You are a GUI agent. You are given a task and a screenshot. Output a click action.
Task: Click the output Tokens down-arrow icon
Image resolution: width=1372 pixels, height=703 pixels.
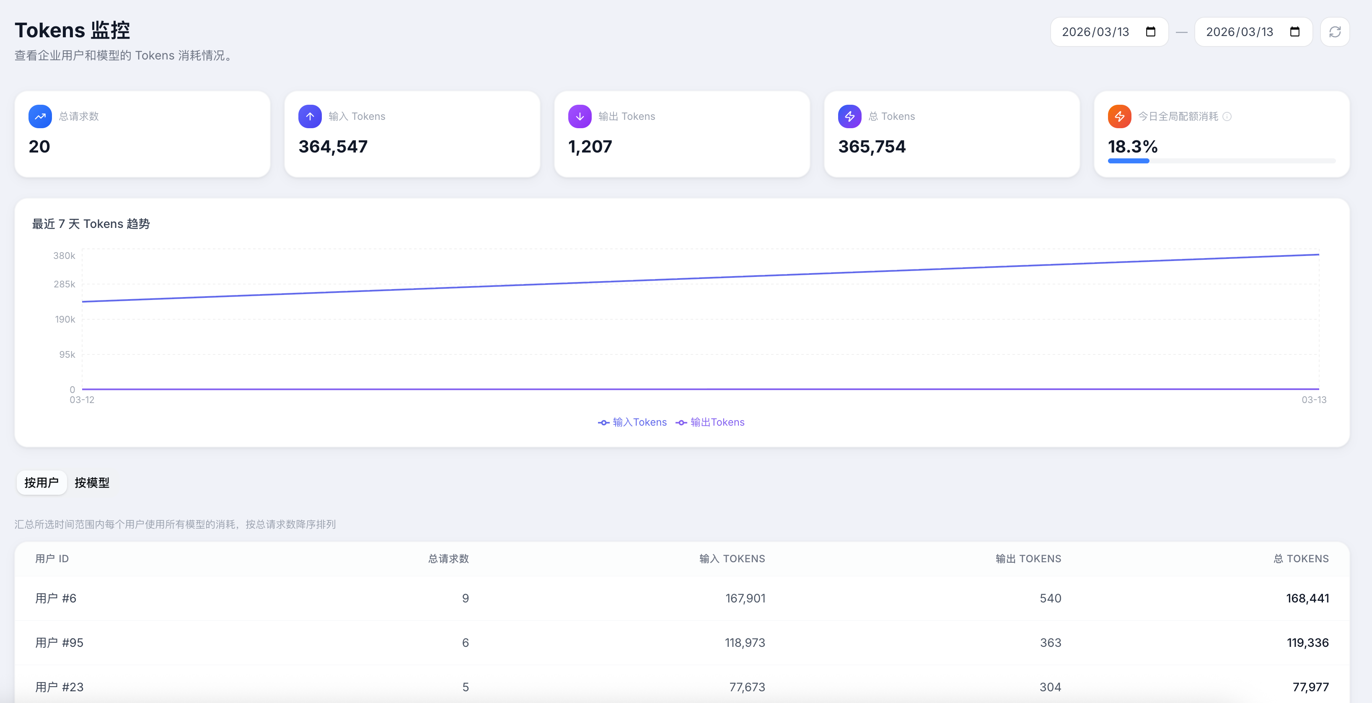580,116
